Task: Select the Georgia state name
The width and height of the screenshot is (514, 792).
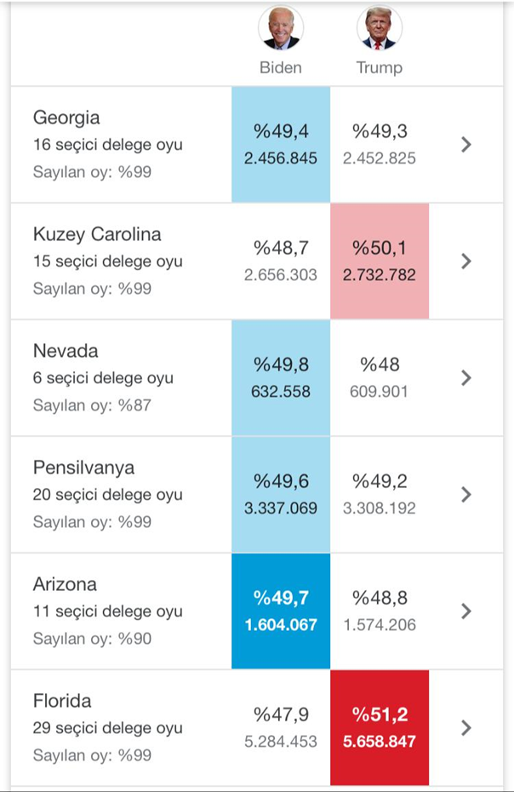Action: point(66,118)
